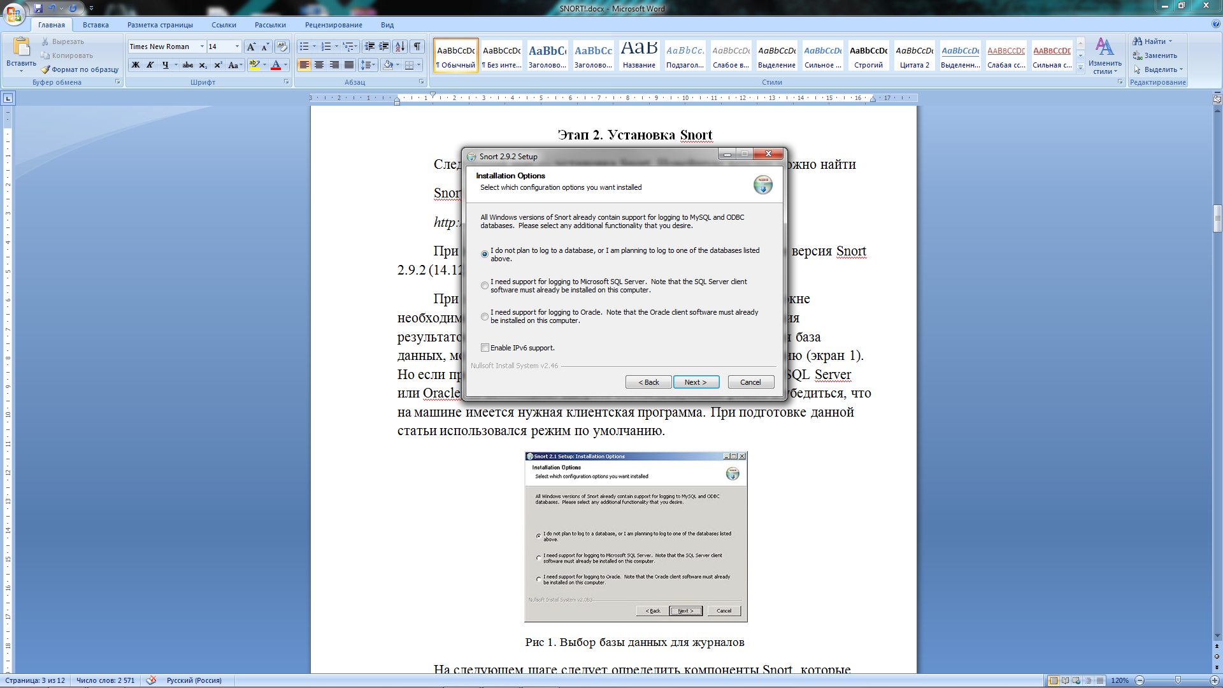The image size is (1223, 688).
Task: Click Format Painter (Формат по образцу)
Action: click(x=80, y=69)
